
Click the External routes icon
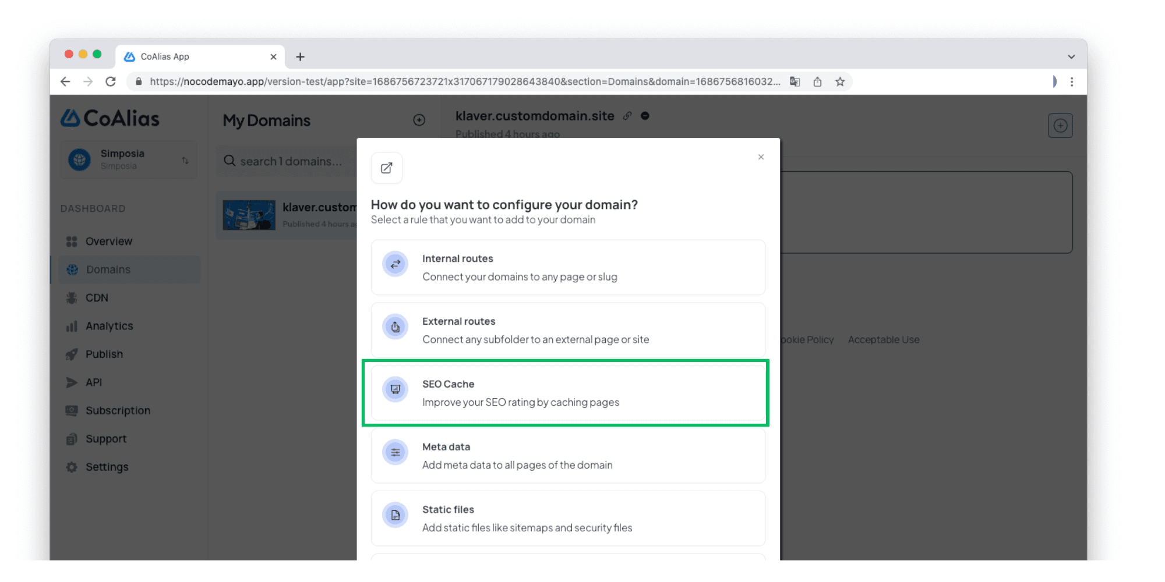pyautogui.click(x=396, y=327)
